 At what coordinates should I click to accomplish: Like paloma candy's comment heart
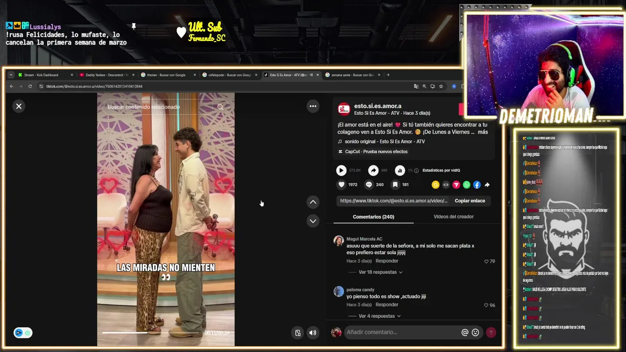[486, 306]
